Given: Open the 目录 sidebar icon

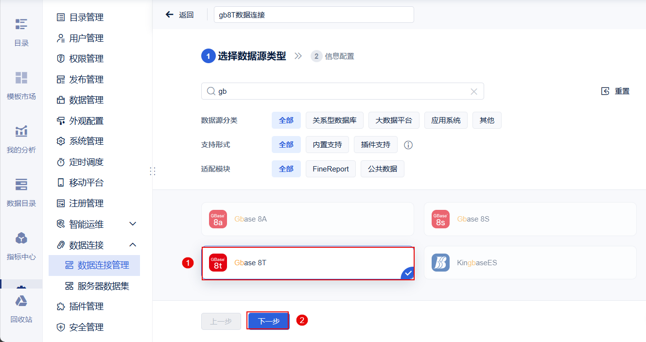Looking at the screenshot, I should [x=21, y=24].
